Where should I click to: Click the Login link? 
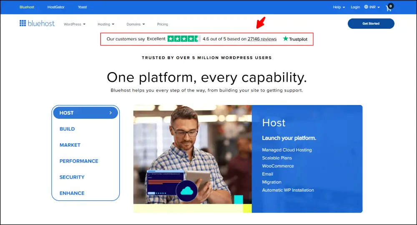(x=355, y=7)
